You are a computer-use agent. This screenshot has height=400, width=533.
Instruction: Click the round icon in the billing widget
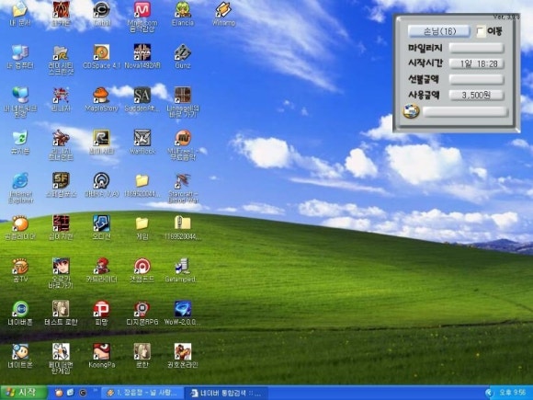coord(411,111)
